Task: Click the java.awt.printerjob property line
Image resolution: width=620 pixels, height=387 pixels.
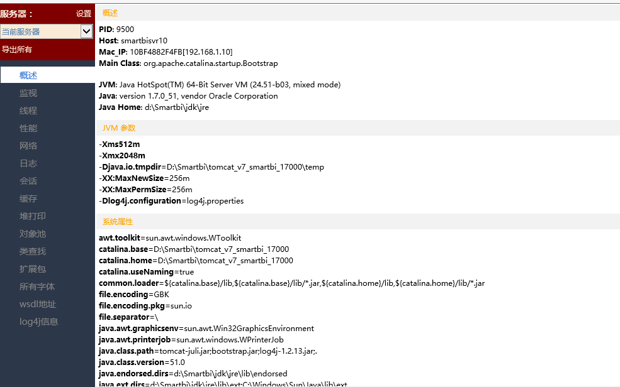Action: (x=191, y=340)
